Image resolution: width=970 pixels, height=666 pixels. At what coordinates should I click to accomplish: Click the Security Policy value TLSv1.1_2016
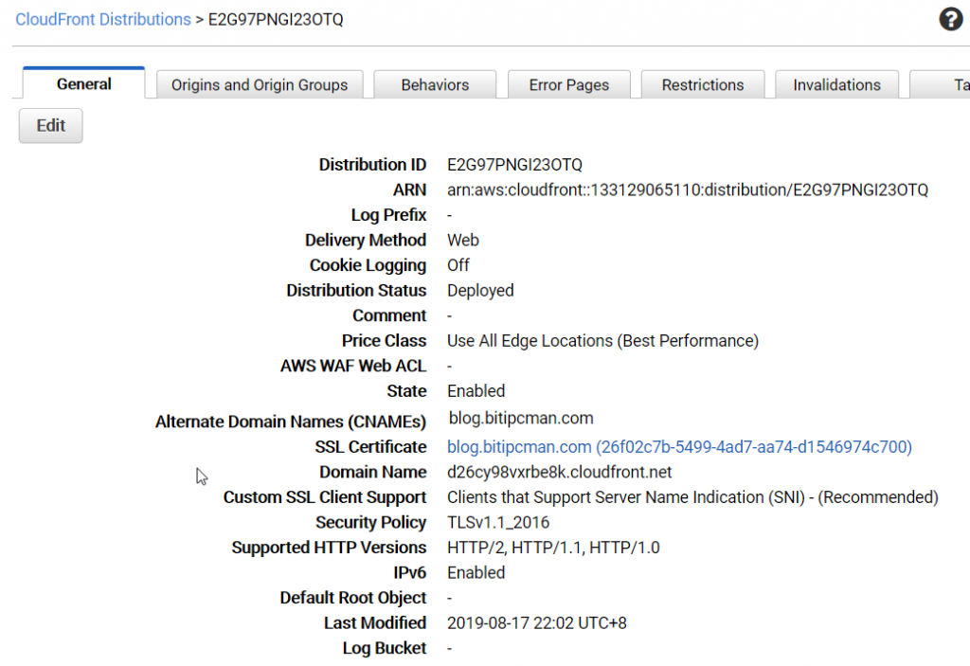coord(498,522)
